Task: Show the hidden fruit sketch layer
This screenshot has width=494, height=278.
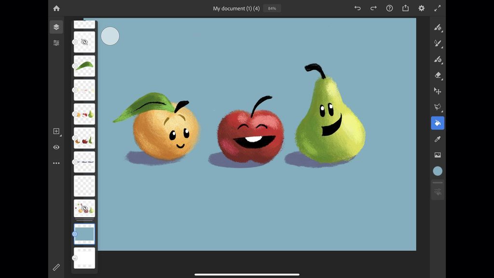Action: pyautogui.click(x=84, y=208)
